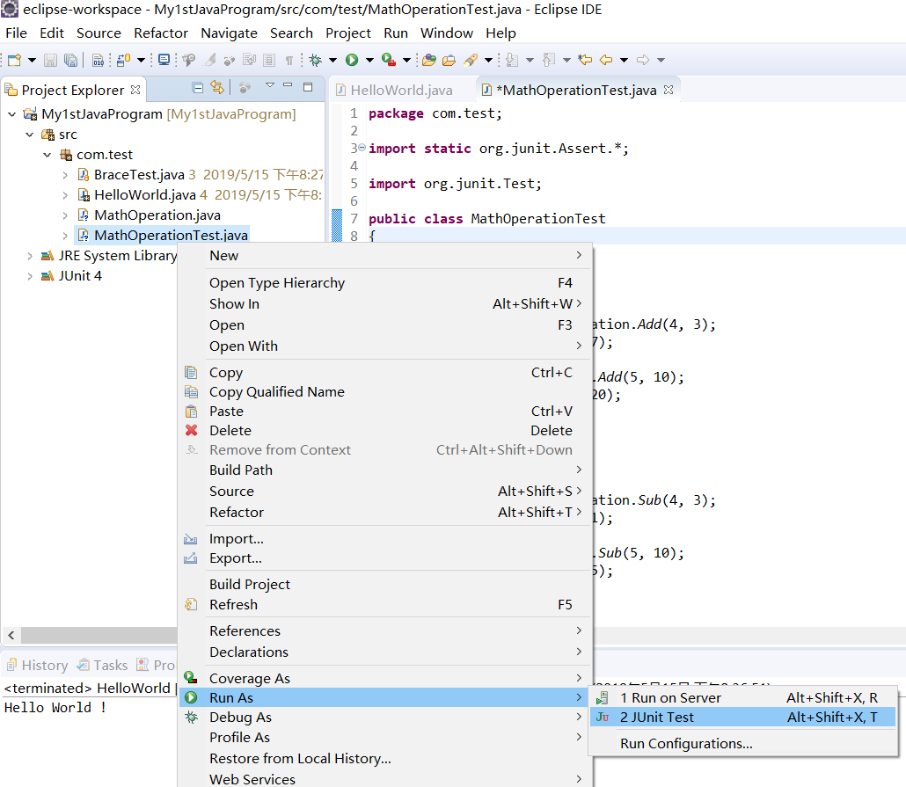Click the Last Edit Location arrow icon
906x787 pixels.
click(585, 60)
